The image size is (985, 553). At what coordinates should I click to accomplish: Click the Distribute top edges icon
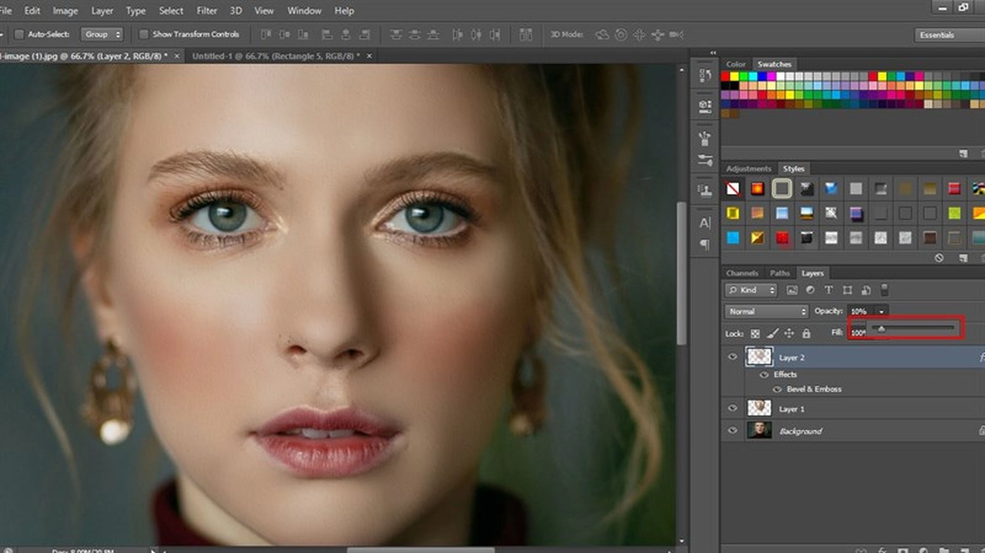395,34
